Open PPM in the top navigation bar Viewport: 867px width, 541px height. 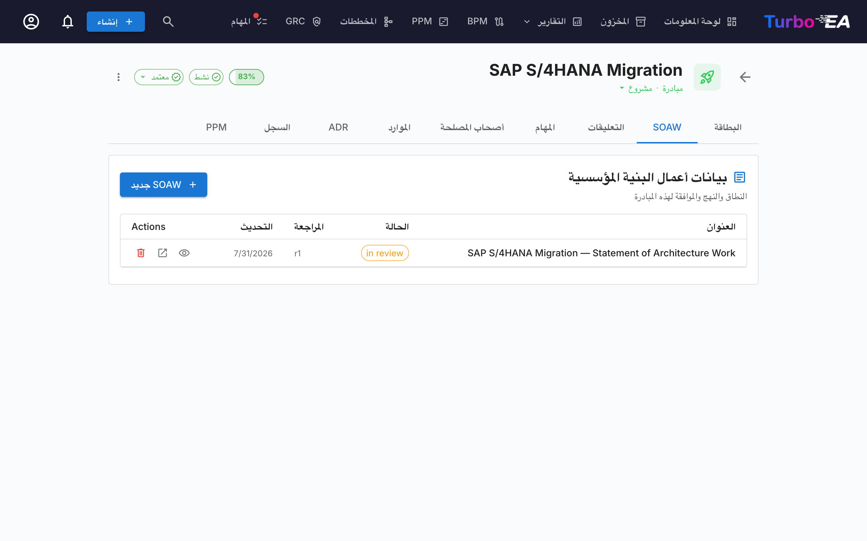429,21
